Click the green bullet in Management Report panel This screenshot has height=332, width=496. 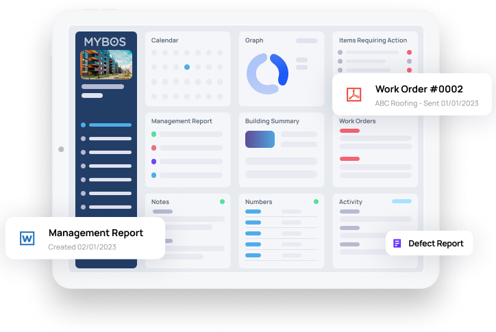153,134
